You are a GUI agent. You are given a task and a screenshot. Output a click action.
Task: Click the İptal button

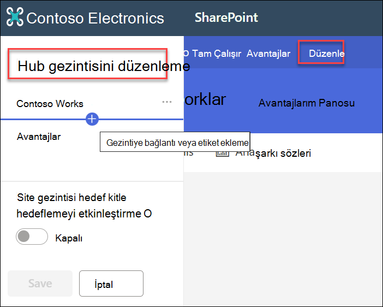111,284
